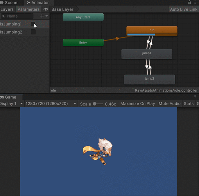Click the Animator tab icon

28,3
